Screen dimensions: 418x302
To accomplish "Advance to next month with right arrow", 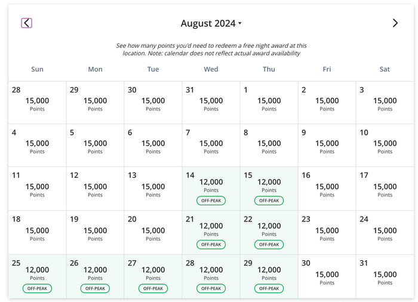I will (x=395, y=23).
